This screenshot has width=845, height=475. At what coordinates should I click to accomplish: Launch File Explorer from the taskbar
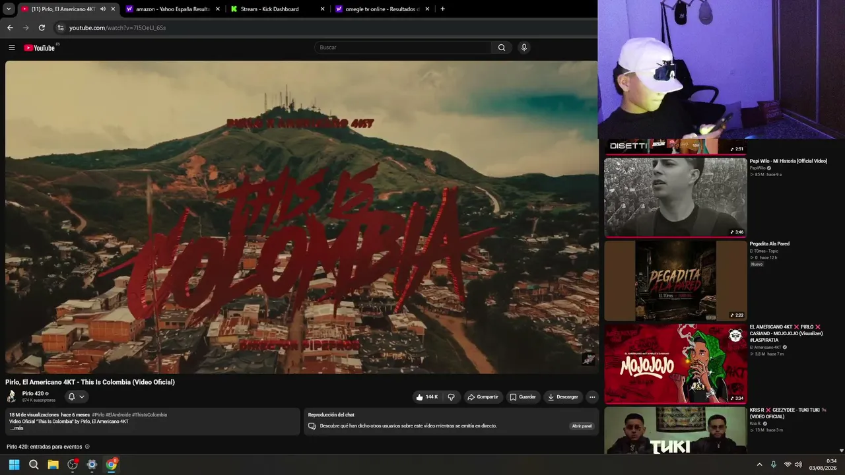pyautogui.click(x=53, y=464)
